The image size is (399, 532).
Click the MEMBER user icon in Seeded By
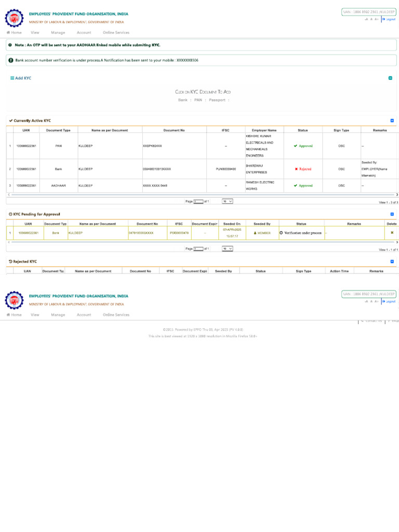tap(255, 233)
